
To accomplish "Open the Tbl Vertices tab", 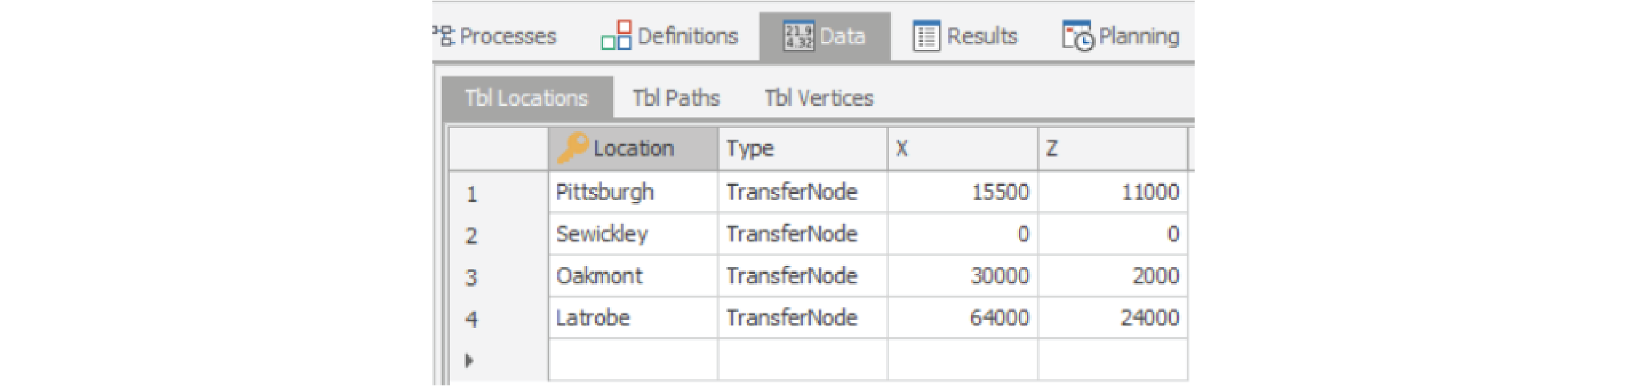I will (x=818, y=98).
